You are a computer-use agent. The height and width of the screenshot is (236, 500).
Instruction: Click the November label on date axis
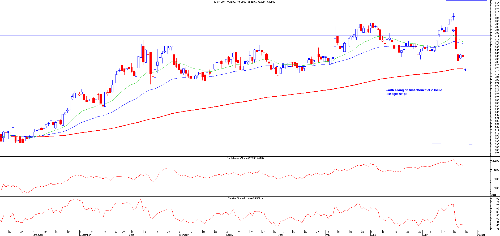(38, 235)
